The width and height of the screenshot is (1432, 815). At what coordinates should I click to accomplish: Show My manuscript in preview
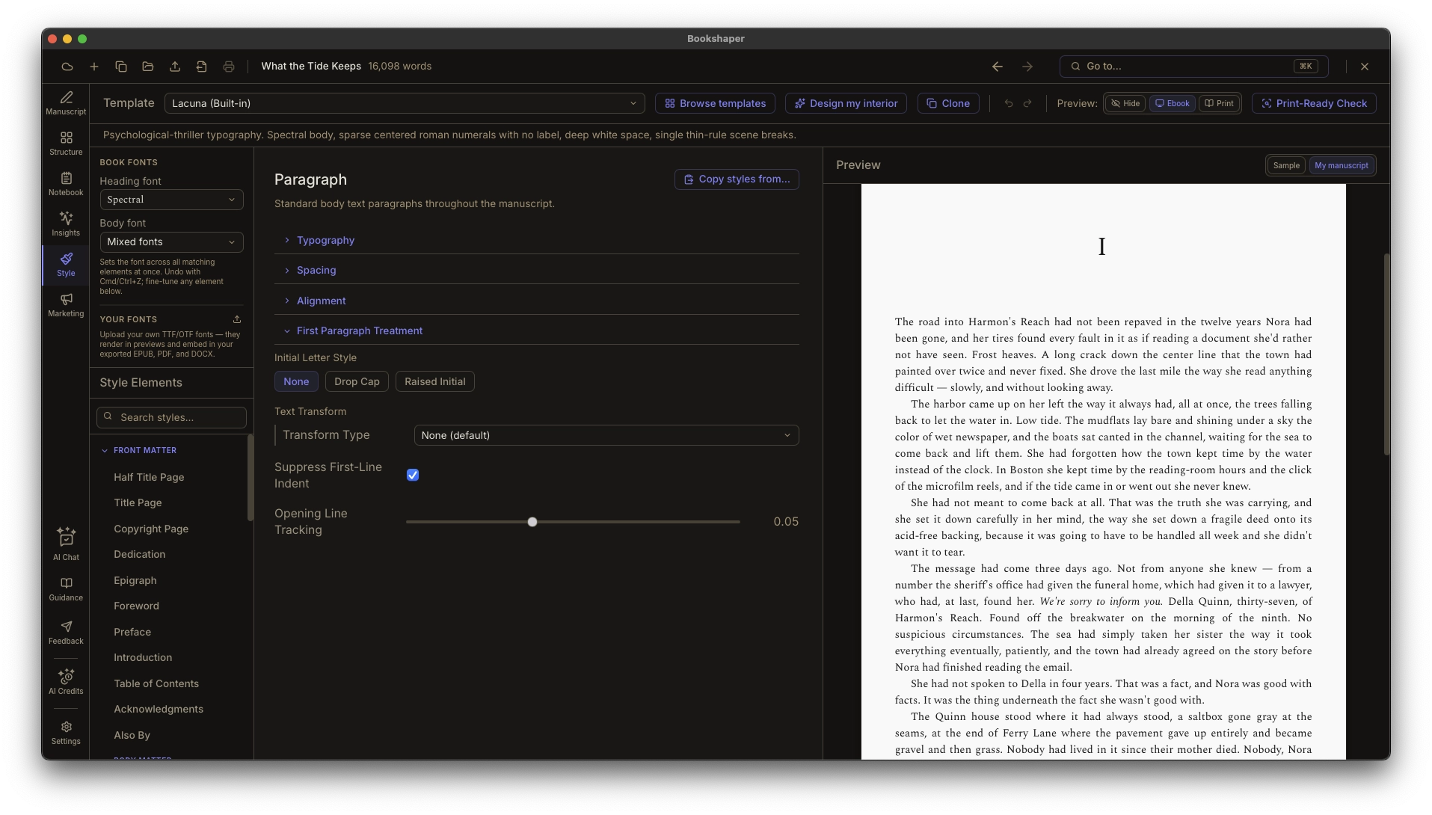coord(1342,165)
